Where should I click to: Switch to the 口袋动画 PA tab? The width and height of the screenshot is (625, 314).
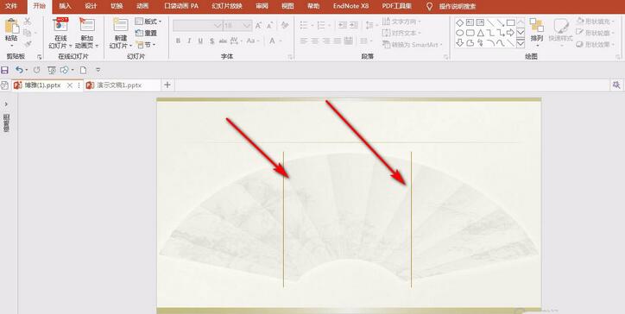181,6
